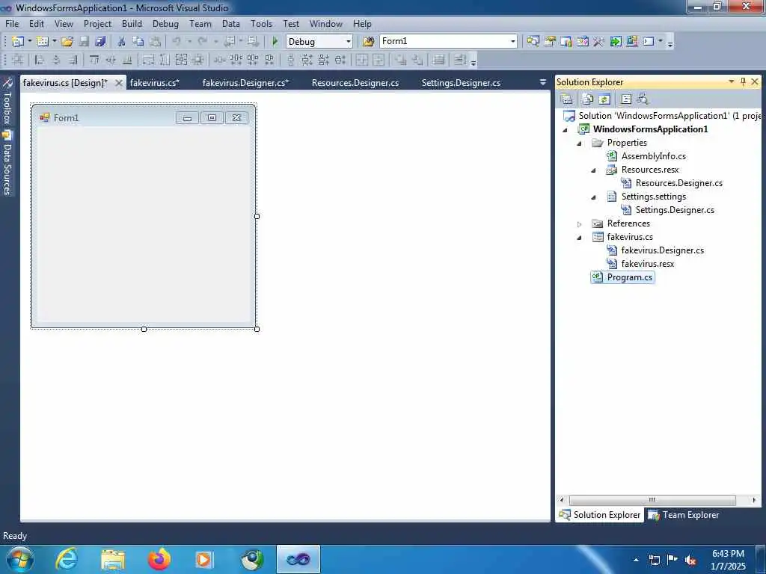Expand the References node
The width and height of the screenshot is (766, 574).
pos(580,224)
